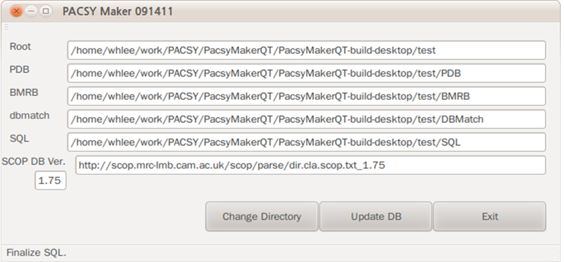Click the SQL directory path field
The image size is (564, 262).
307,142
